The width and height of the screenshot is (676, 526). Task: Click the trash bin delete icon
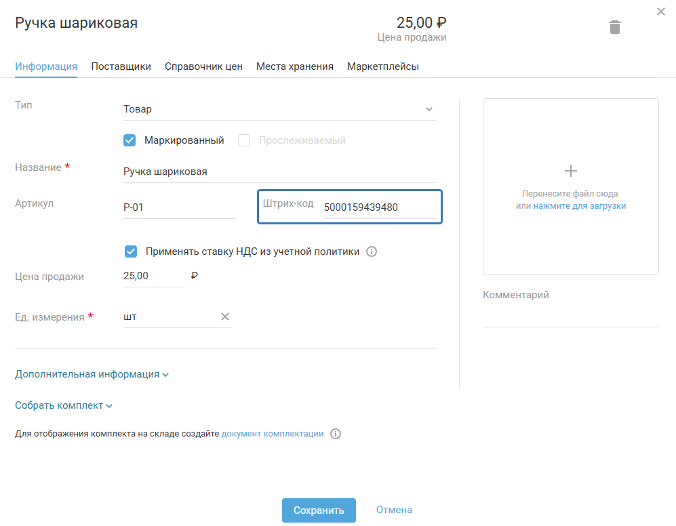point(615,27)
